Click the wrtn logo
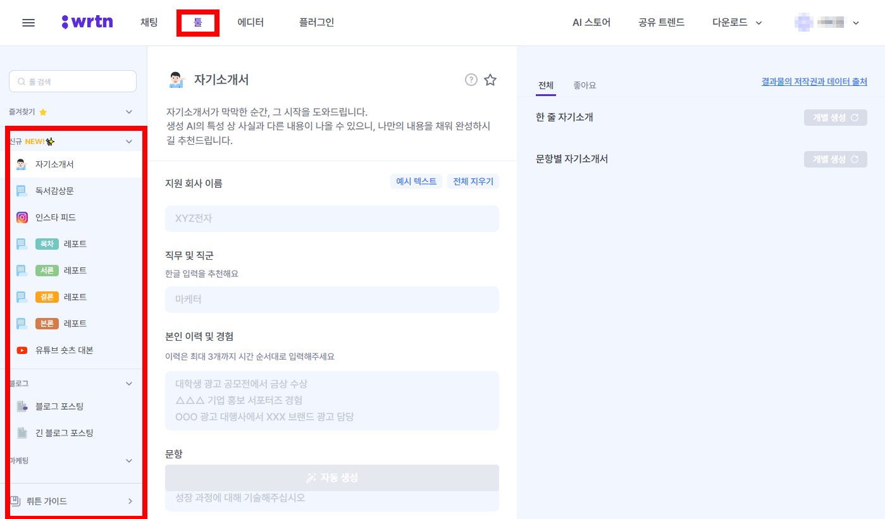Viewport: 885px width, 519px height. 87,21
